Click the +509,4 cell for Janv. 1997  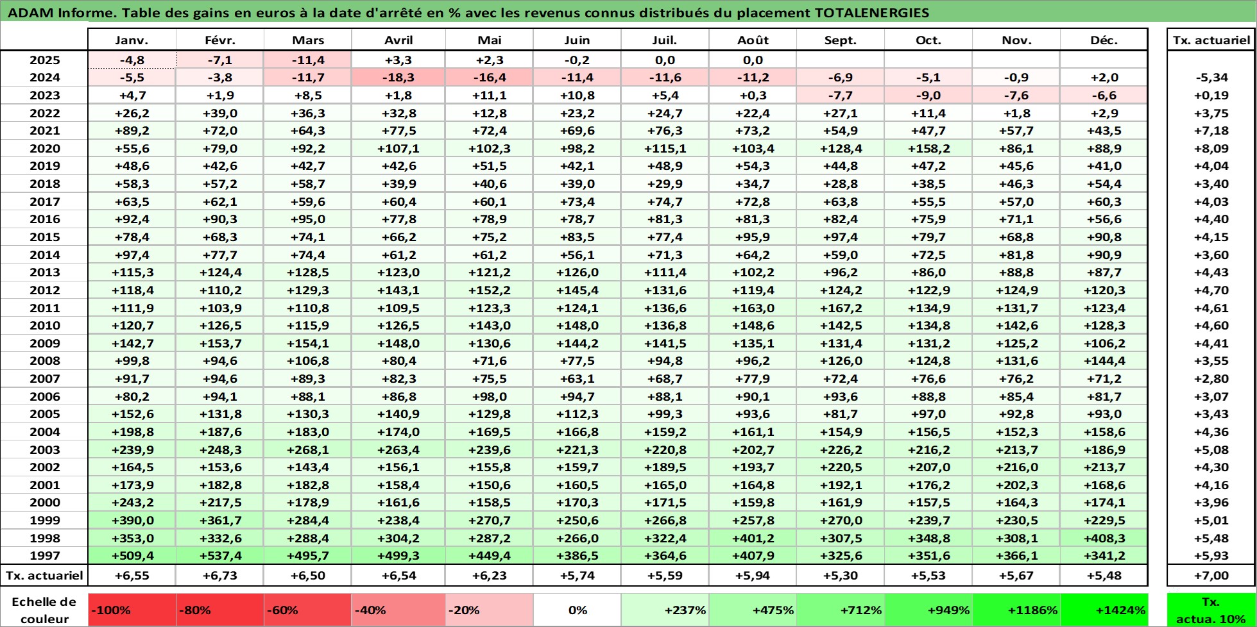tap(132, 556)
